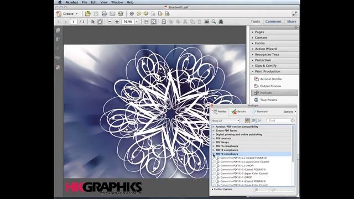Click the Trap Presets icon
This screenshot has width=354, height=199.
[256, 99]
